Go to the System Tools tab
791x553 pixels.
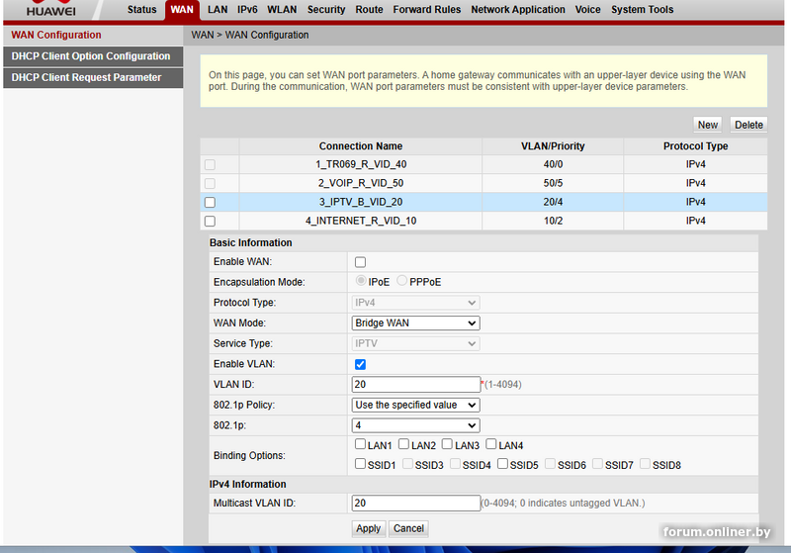(x=642, y=10)
